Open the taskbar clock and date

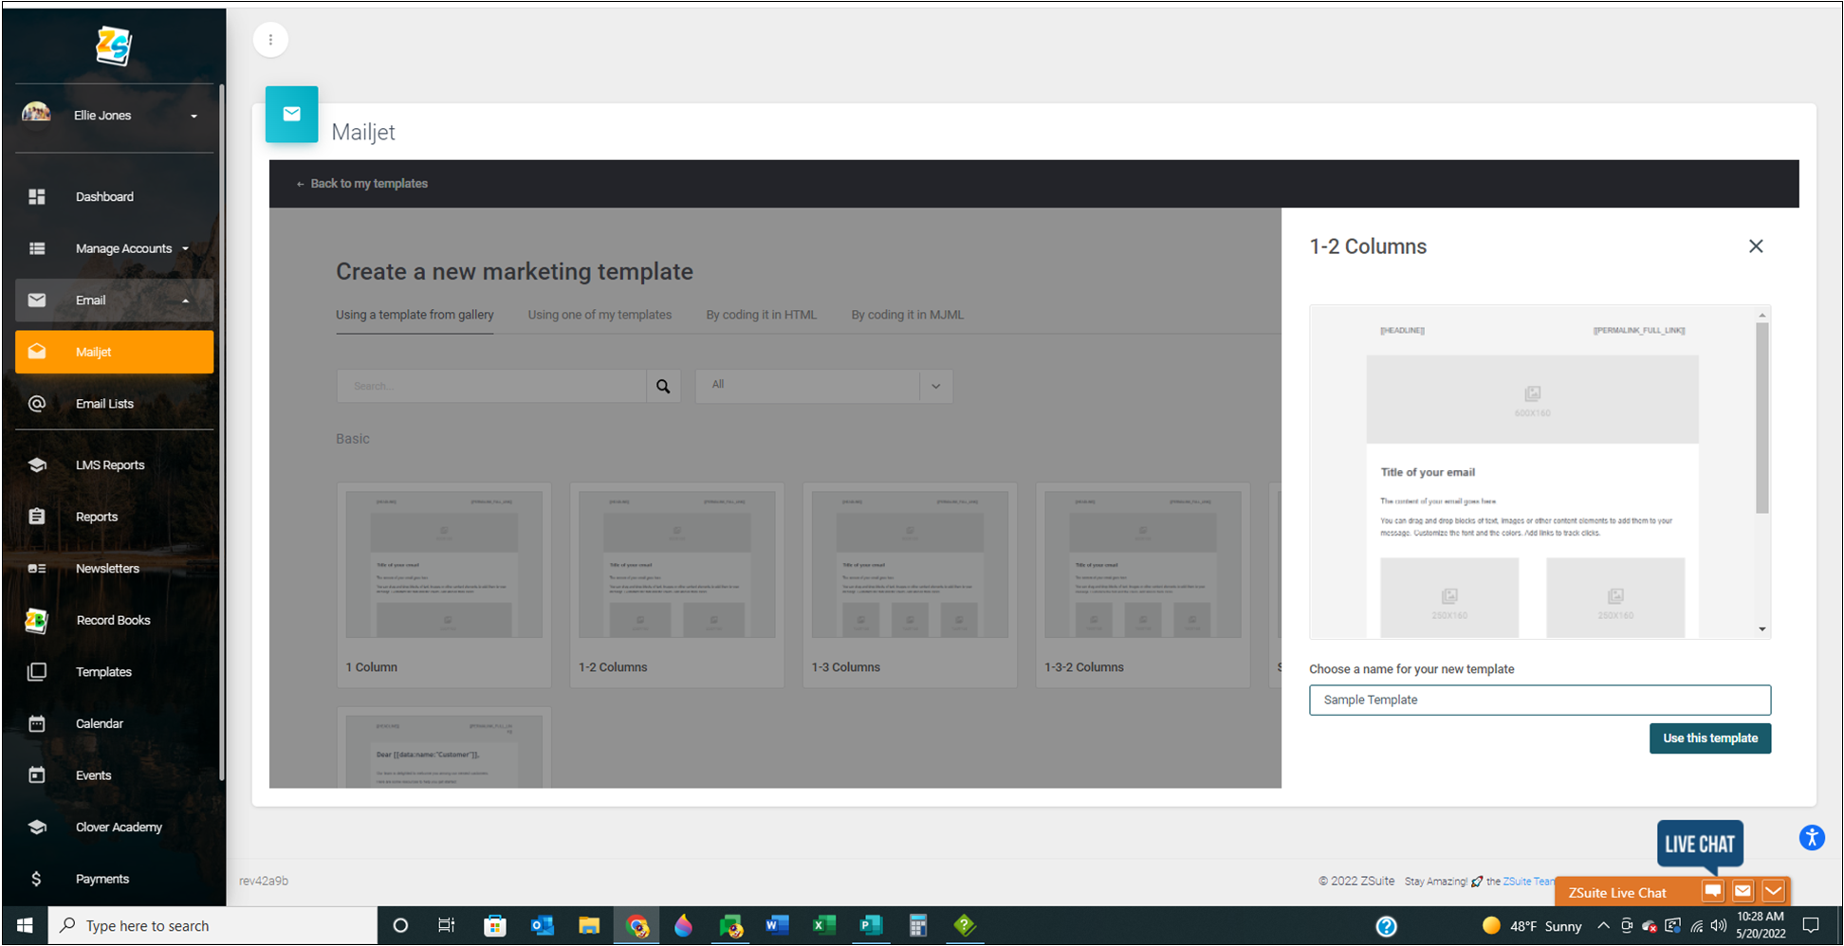point(1761,925)
